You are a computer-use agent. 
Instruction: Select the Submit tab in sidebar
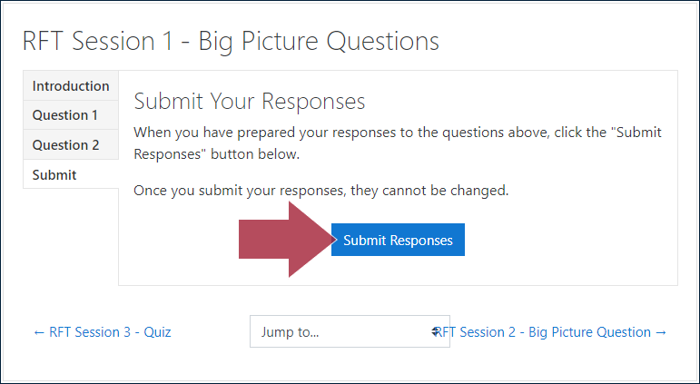pyautogui.click(x=71, y=174)
